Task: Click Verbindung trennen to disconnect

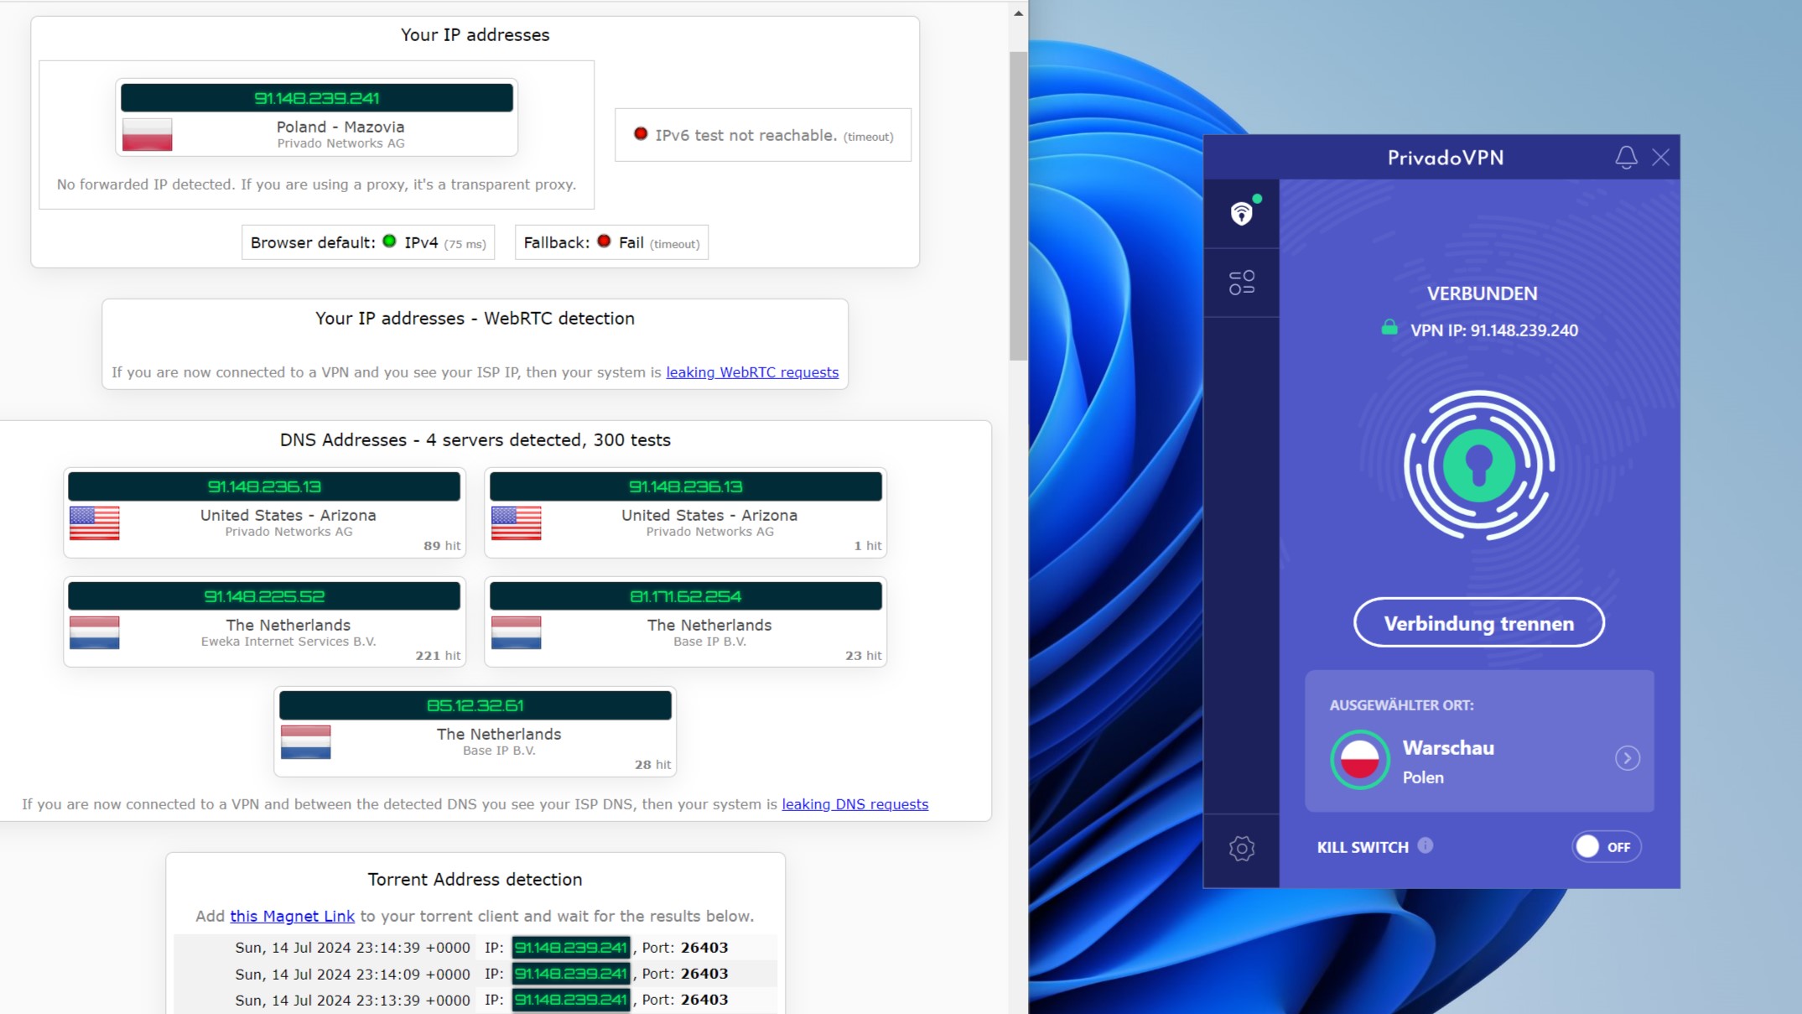Action: [1479, 623]
